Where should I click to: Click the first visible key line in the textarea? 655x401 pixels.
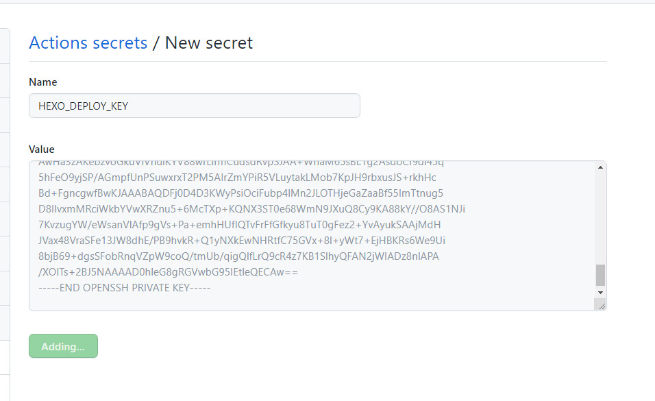tap(240, 162)
